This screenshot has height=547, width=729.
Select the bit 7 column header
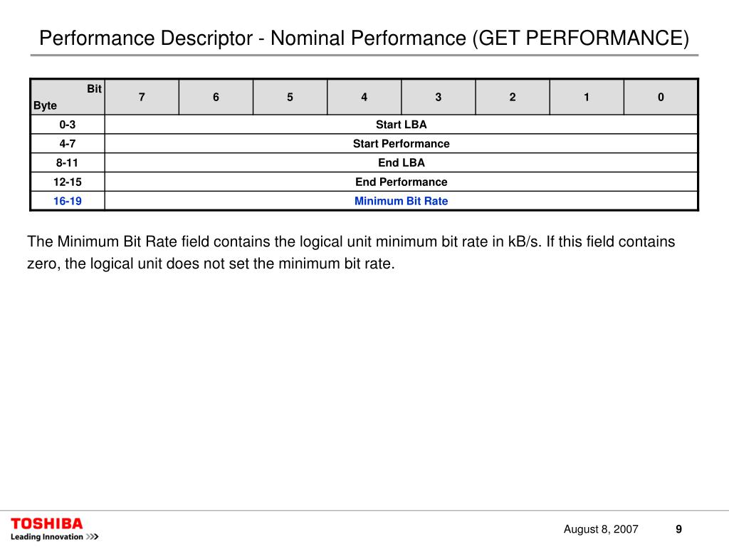click(142, 97)
